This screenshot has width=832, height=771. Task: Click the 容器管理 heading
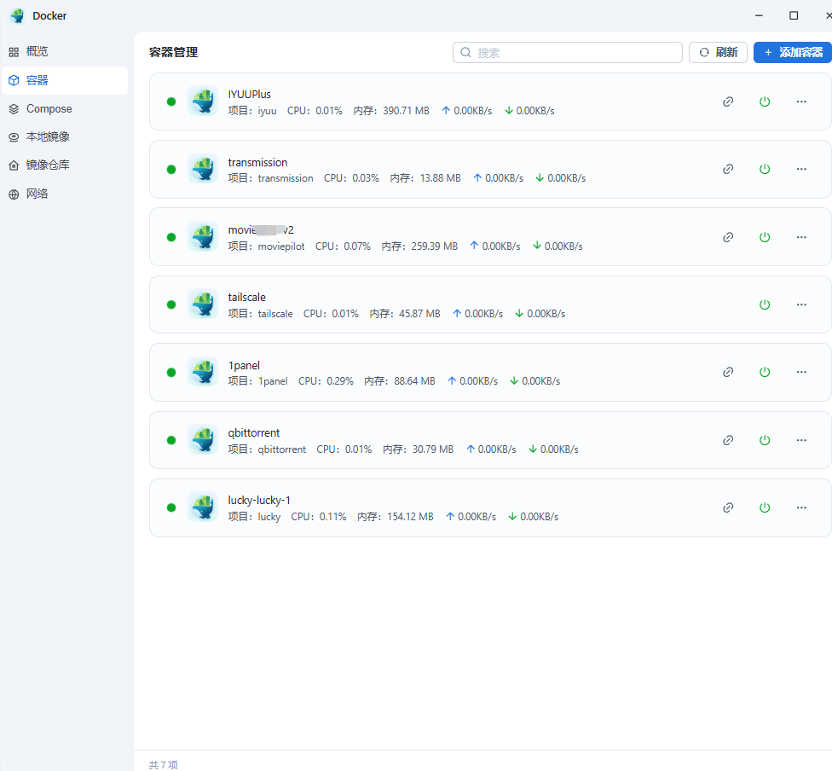pos(174,52)
